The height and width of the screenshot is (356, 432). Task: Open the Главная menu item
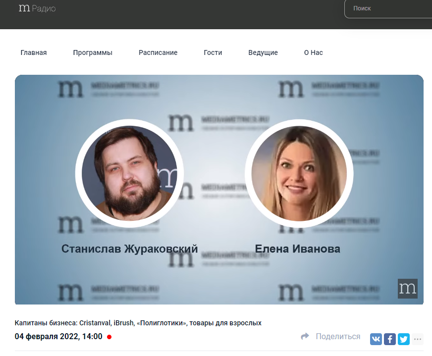pyautogui.click(x=34, y=52)
